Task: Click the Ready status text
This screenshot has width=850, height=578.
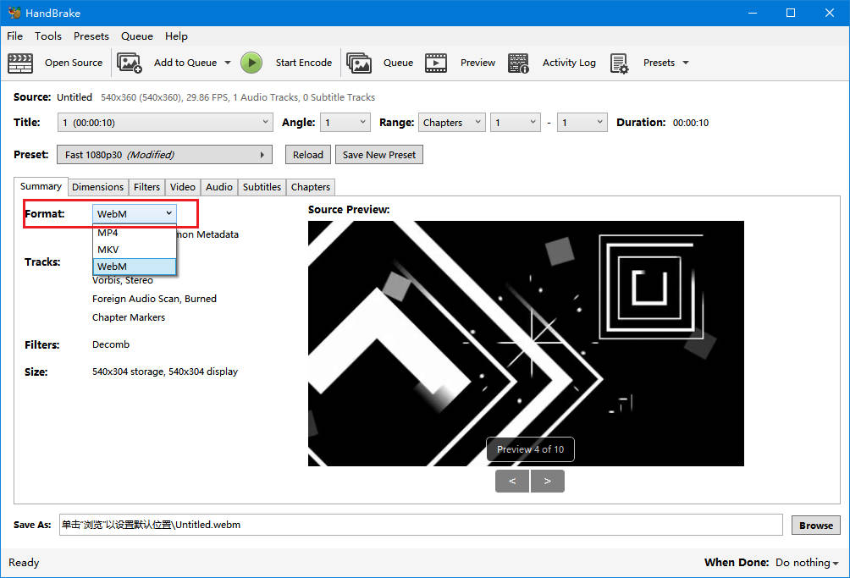Action: point(24,562)
